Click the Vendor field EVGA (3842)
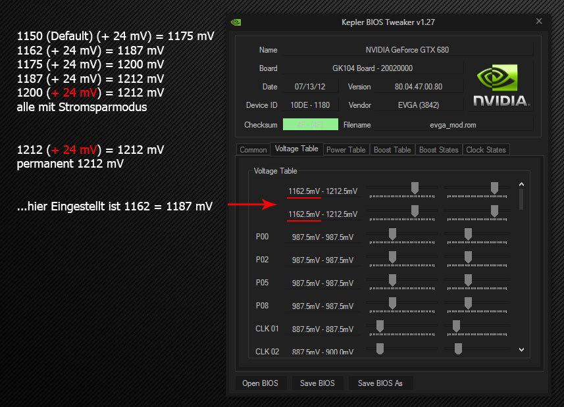 (419, 105)
